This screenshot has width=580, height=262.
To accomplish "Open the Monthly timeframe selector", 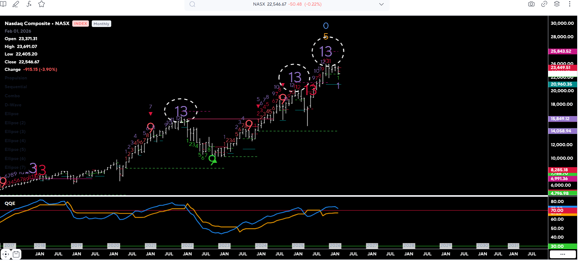I will (x=101, y=24).
